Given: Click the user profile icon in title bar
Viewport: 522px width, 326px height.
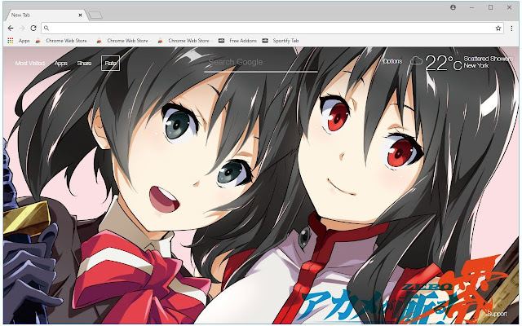Looking at the screenshot, I should coord(453,7).
